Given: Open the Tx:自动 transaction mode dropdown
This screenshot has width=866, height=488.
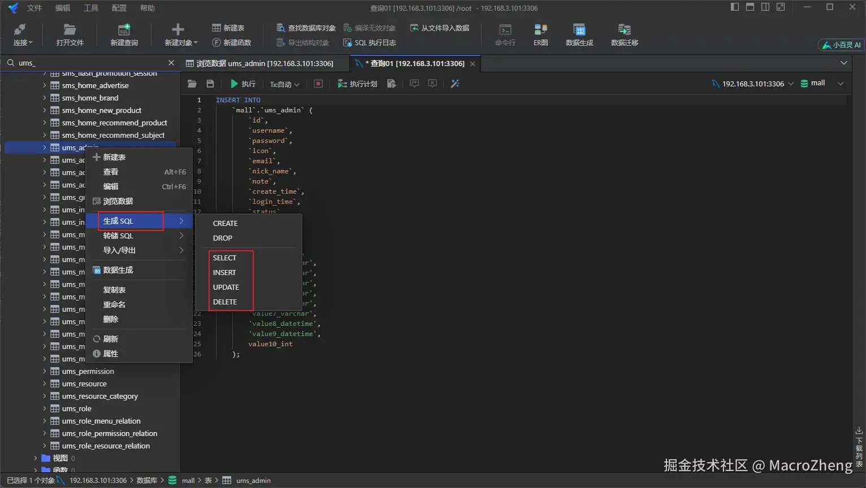Looking at the screenshot, I should coord(284,84).
